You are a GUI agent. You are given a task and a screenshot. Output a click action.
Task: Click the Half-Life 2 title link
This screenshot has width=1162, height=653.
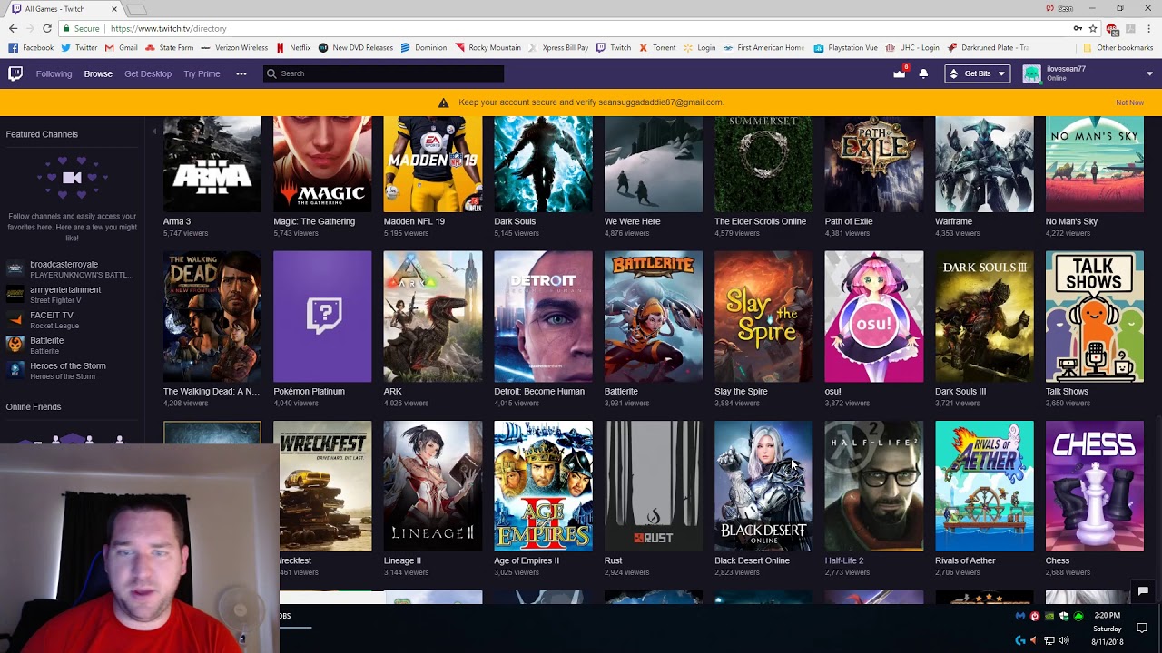[x=843, y=560]
